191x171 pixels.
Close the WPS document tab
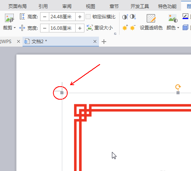point(18,42)
